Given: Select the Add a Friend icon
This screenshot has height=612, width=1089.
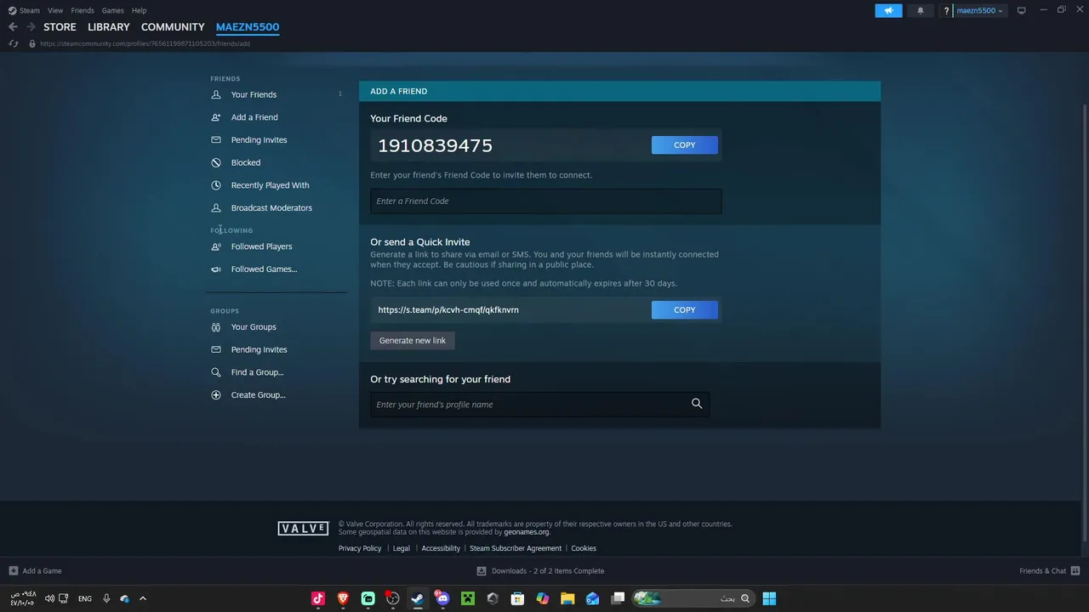Looking at the screenshot, I should (216, 117).
